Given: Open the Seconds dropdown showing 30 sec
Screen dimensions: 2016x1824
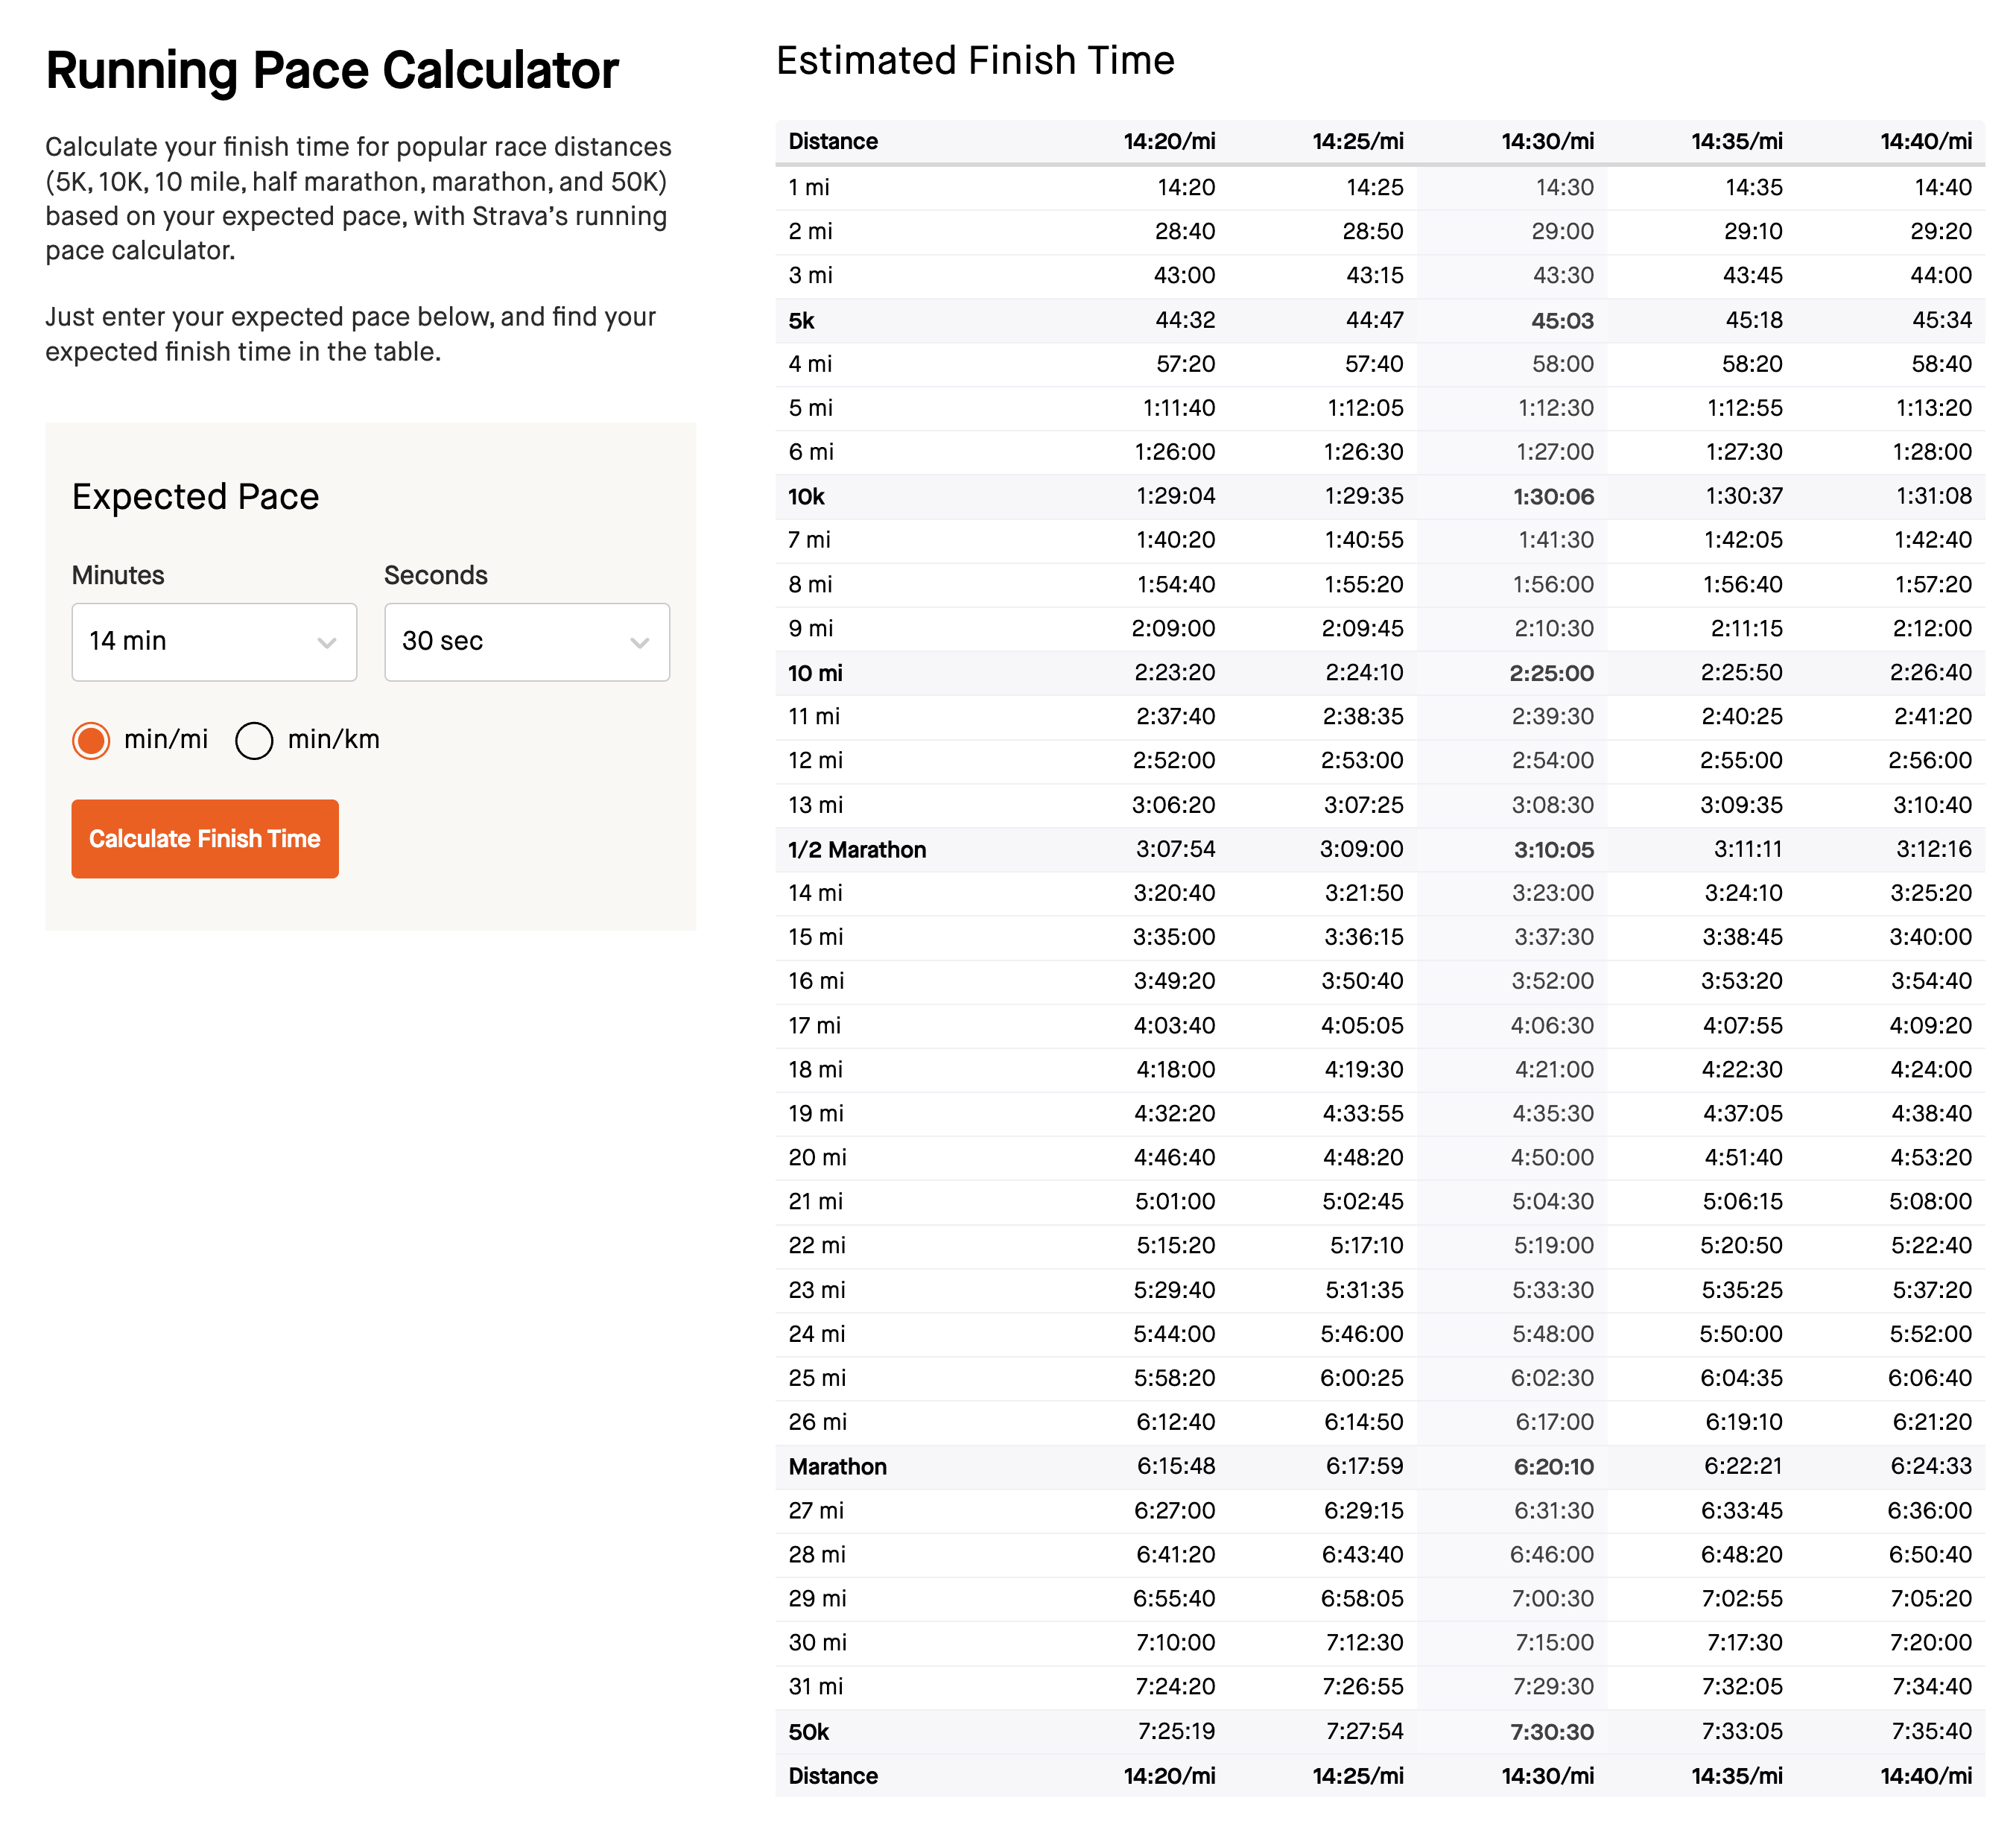Looking at the screenshot, I should pyautogui.click(x=526, y=641).
